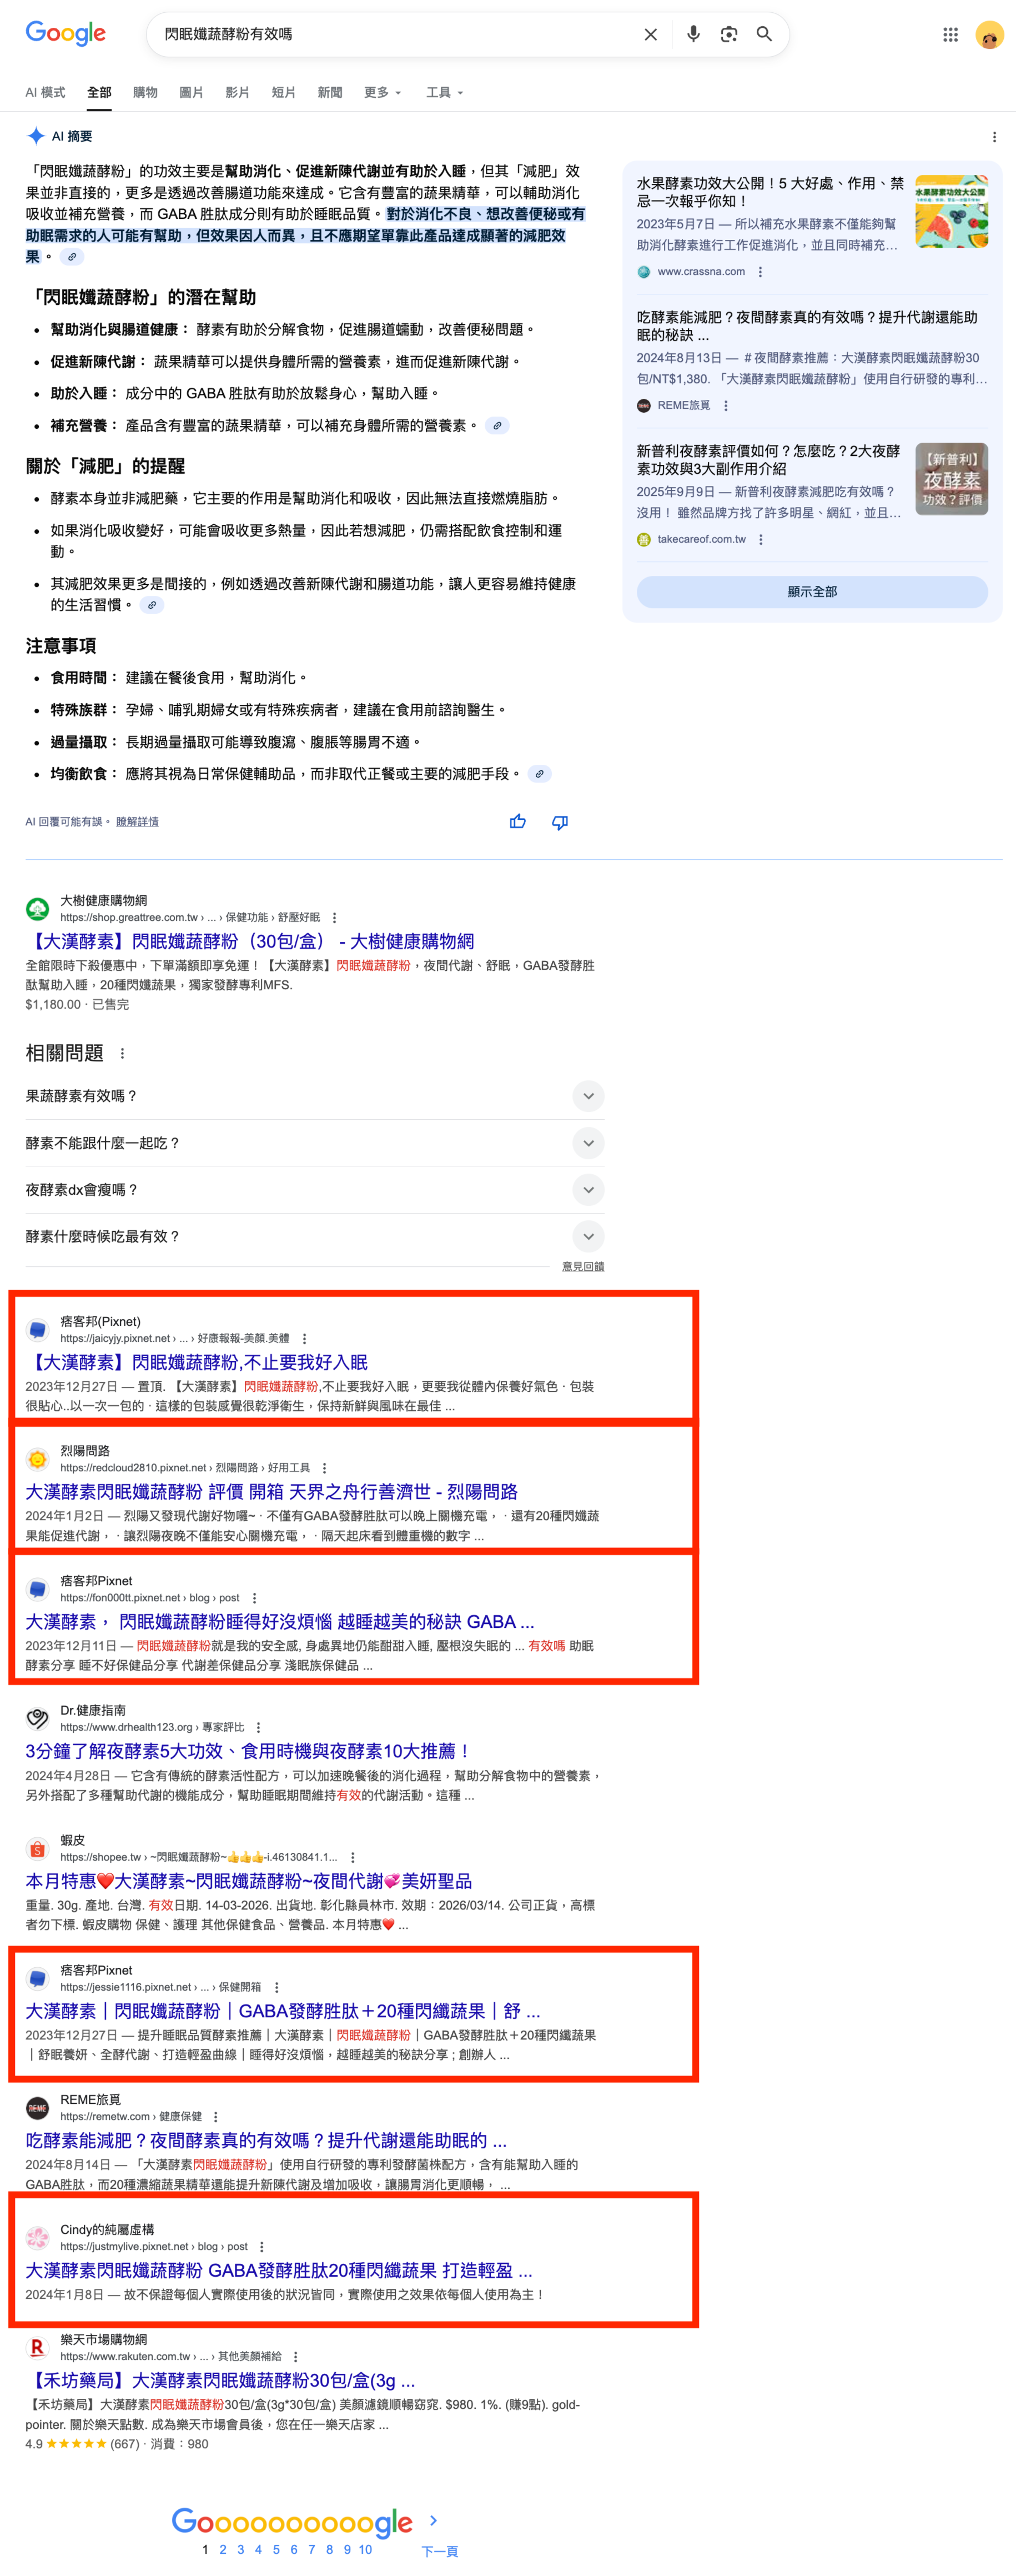The width and height of the screenshot is (1016, 2576).
Task: Give thumbs up to AI overview
Action: tap(517, 822)
